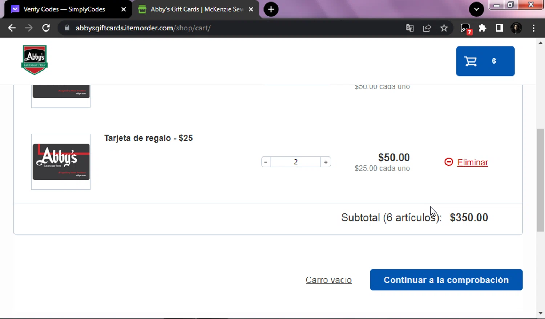The width and height of the screenshot is (545, 319).
Task: Click the scrollbar down arrow
Action: click(x=541, y=313)
